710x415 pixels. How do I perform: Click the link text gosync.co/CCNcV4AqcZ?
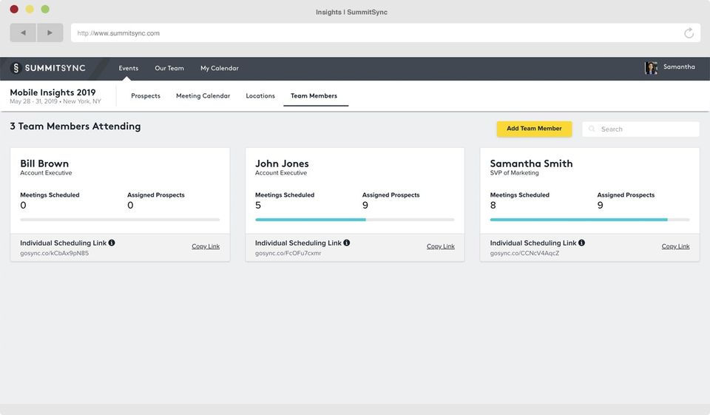point(524,253)
